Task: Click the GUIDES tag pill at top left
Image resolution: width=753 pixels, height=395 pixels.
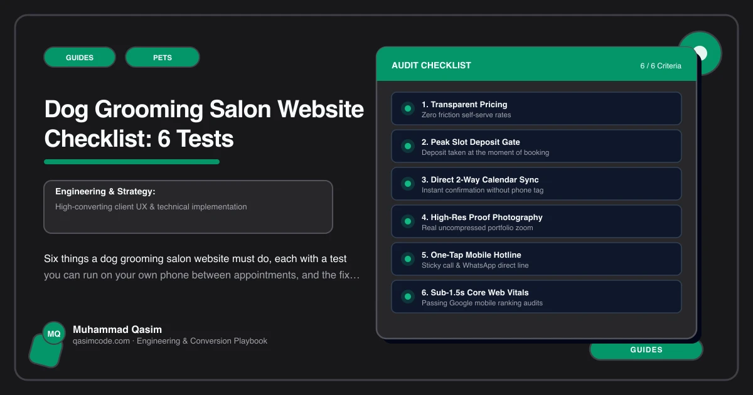Action: (x=80, y=57)
